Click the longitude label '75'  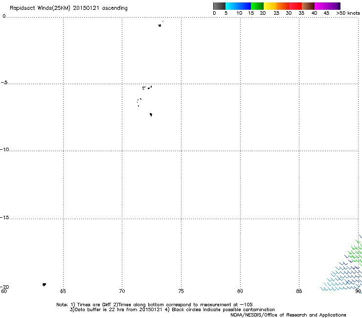click(x=181, y=291)
